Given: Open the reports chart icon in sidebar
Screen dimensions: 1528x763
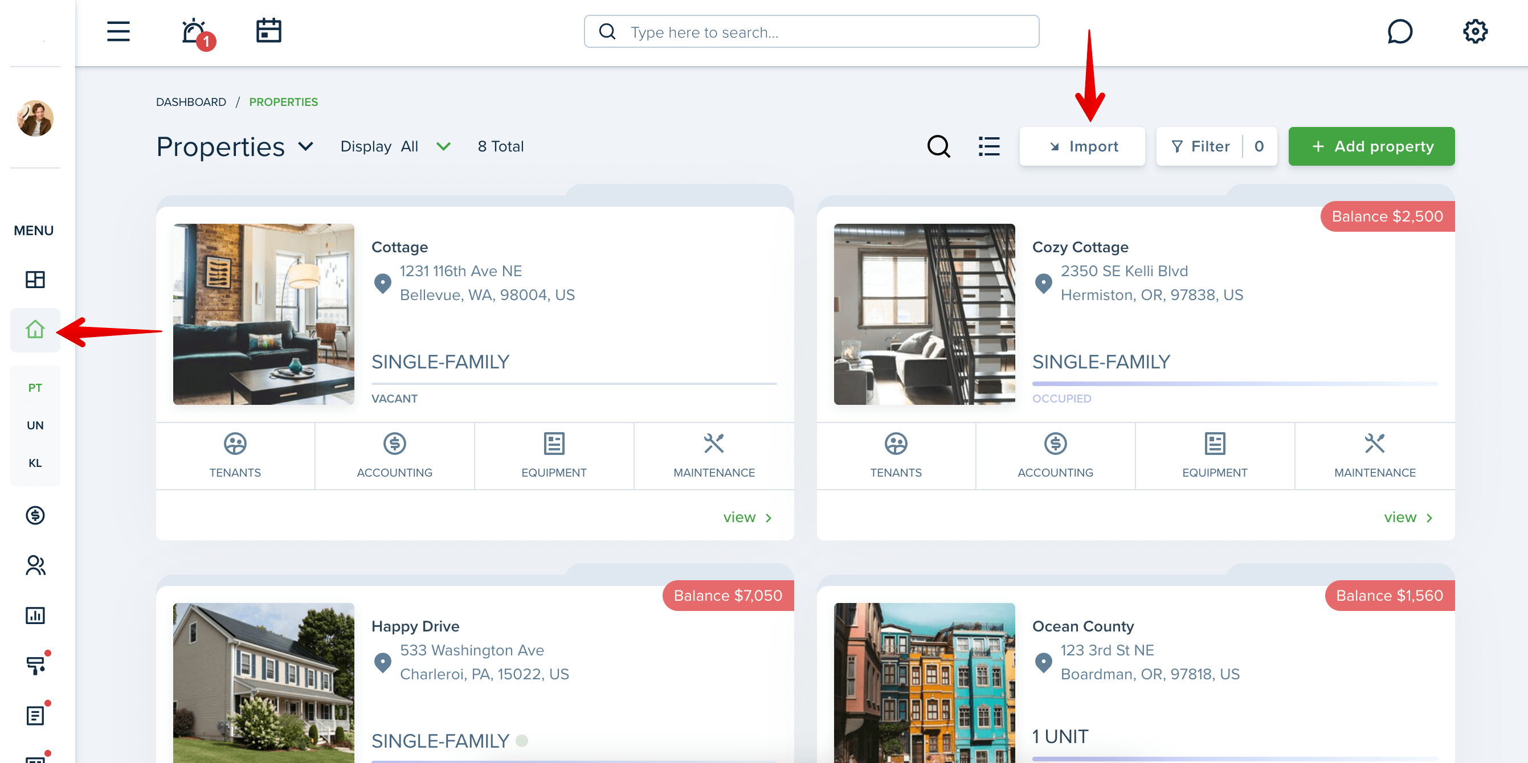Looking at the screenshot, I should [35, 615].
